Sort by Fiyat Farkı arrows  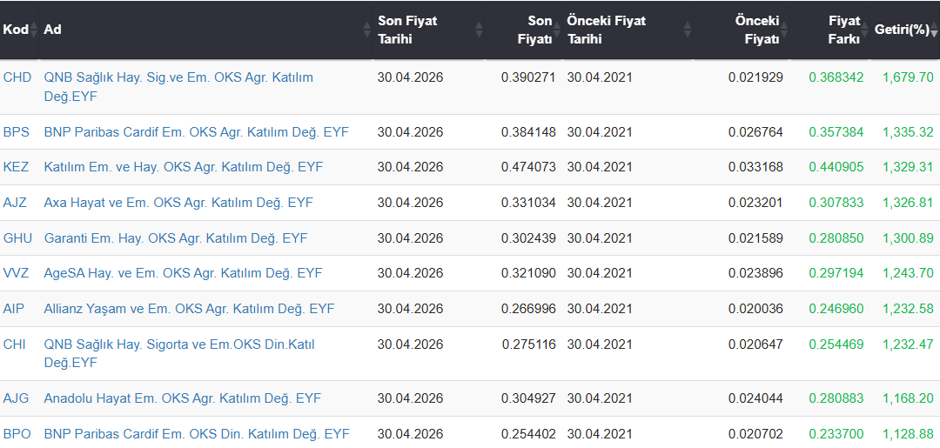coord(864,30)
